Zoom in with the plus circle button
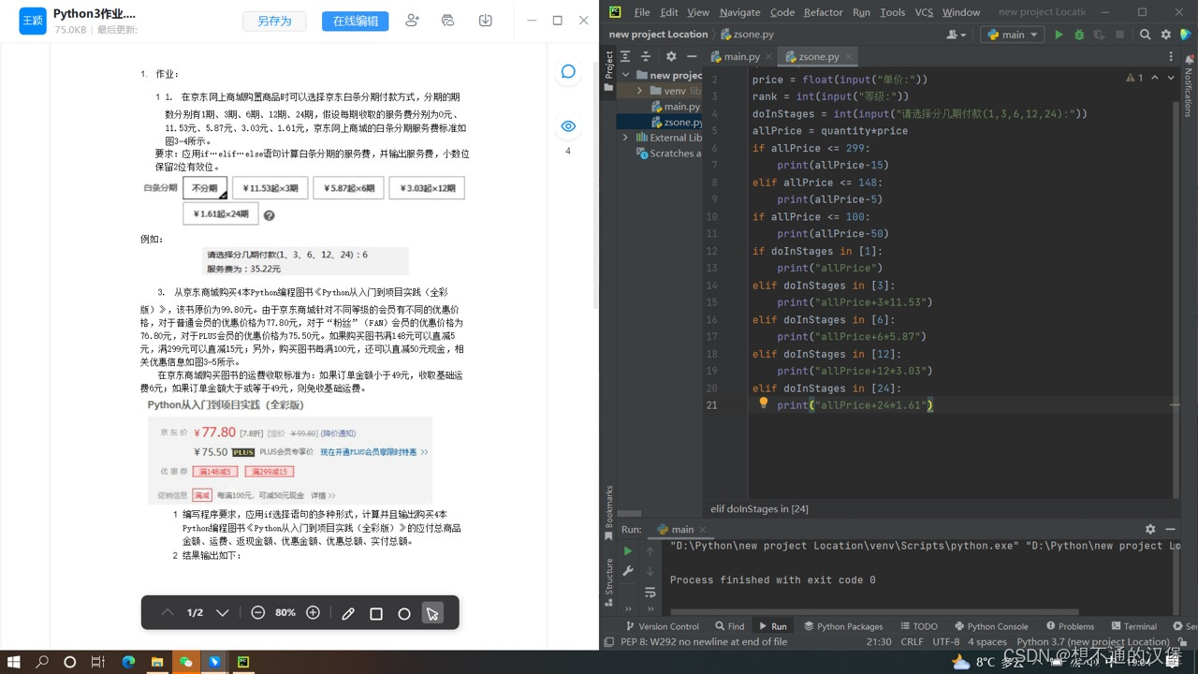 (314, 613)
